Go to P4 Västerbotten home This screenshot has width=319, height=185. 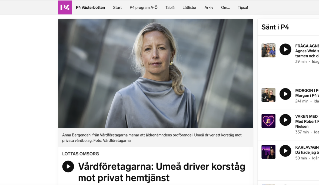click(90, 8)
